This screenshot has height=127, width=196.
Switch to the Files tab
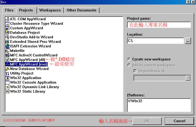coord(9,10)
